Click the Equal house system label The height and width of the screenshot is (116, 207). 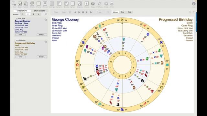pos(54,40)
